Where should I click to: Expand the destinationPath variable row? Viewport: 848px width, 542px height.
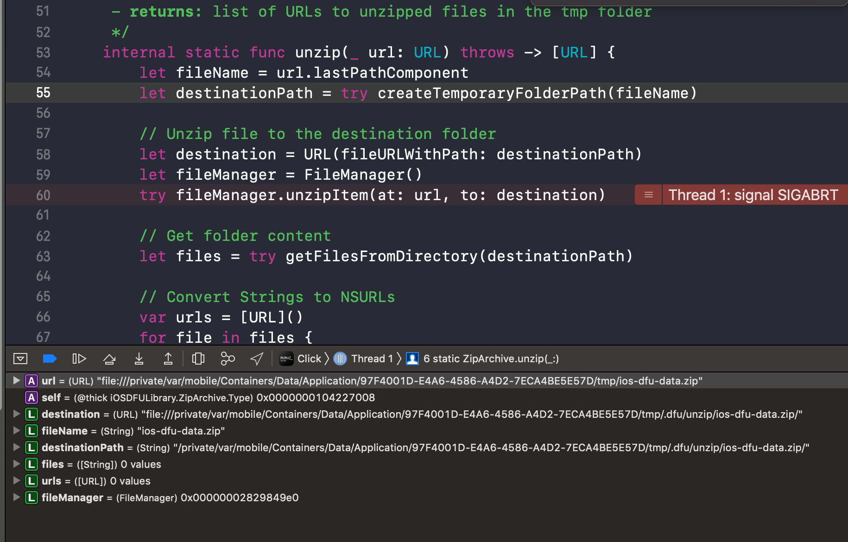coord(16,447)
